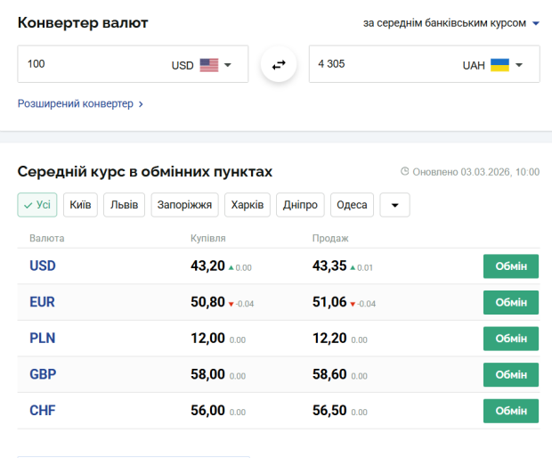
Task: Filter exchange rates by Львів
Action: [x=124, y=205]
